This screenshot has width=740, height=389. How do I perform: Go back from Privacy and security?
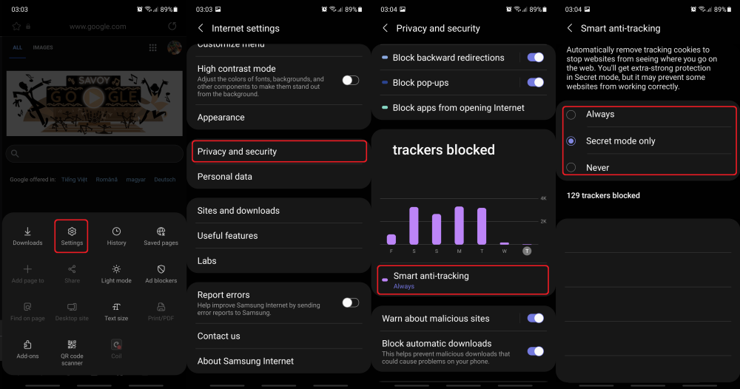385,28
